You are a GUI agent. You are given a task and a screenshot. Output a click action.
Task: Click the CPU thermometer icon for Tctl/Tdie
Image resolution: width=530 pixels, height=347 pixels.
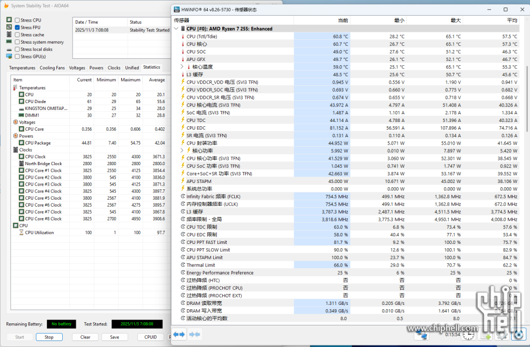click(183, 37)
